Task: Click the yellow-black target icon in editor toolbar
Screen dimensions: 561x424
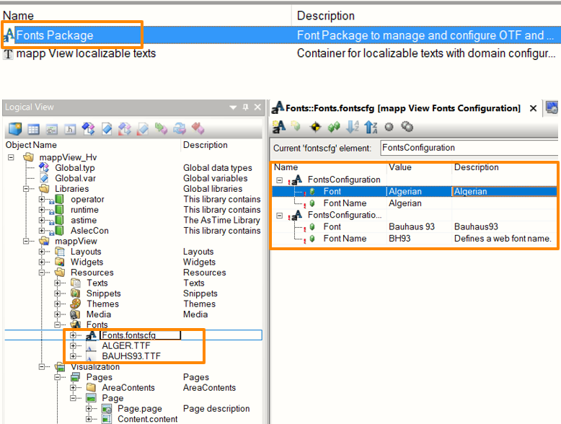Action: click(315, 127)
